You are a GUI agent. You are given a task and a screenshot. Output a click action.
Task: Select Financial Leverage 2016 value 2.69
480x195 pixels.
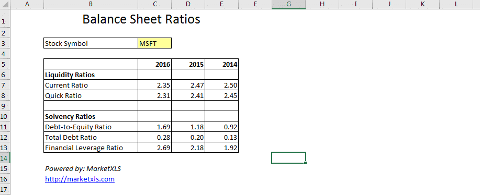click(154, 148)
